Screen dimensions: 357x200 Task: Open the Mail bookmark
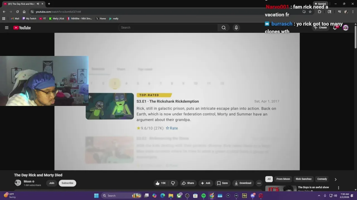[x=15, y=19]
